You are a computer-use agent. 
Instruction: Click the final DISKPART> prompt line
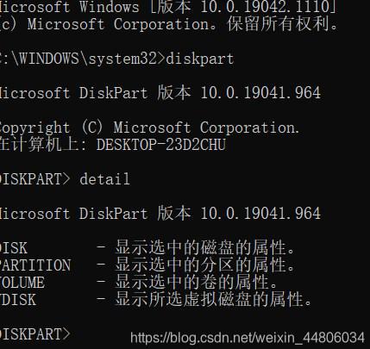coord(35,334)
